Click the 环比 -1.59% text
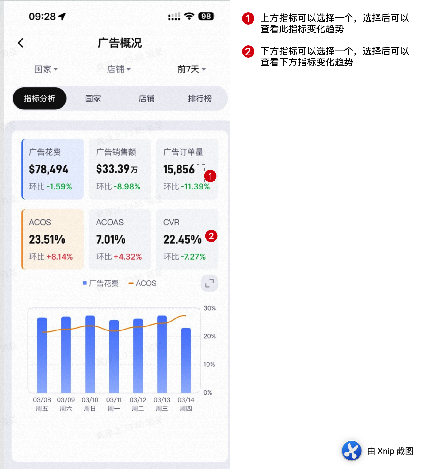426x469 pixels. coord(51,186)
